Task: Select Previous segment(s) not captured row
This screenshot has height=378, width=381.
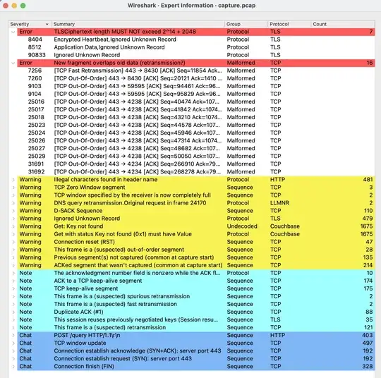Action: 196,257
